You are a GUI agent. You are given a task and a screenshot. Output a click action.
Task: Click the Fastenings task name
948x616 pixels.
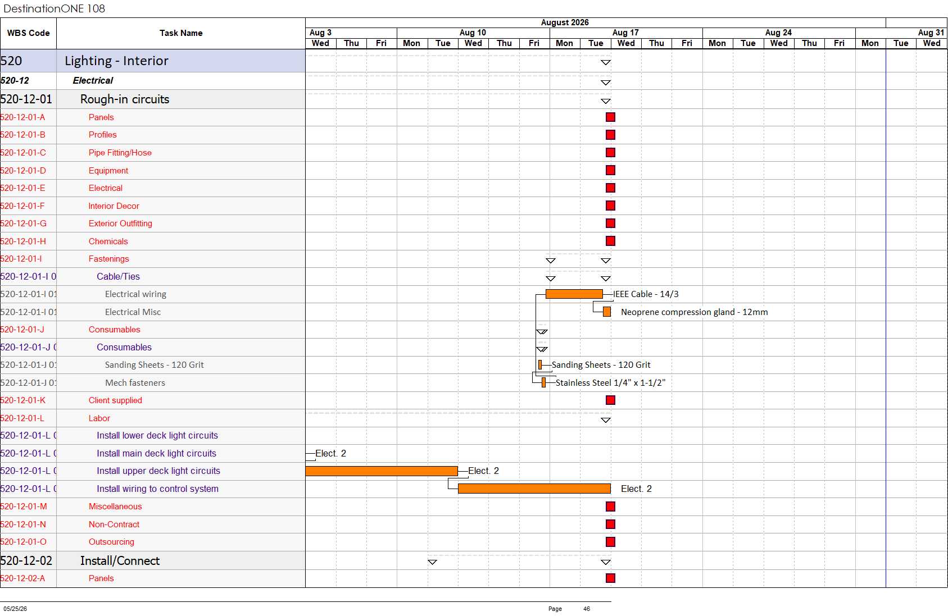click(108, 259)
